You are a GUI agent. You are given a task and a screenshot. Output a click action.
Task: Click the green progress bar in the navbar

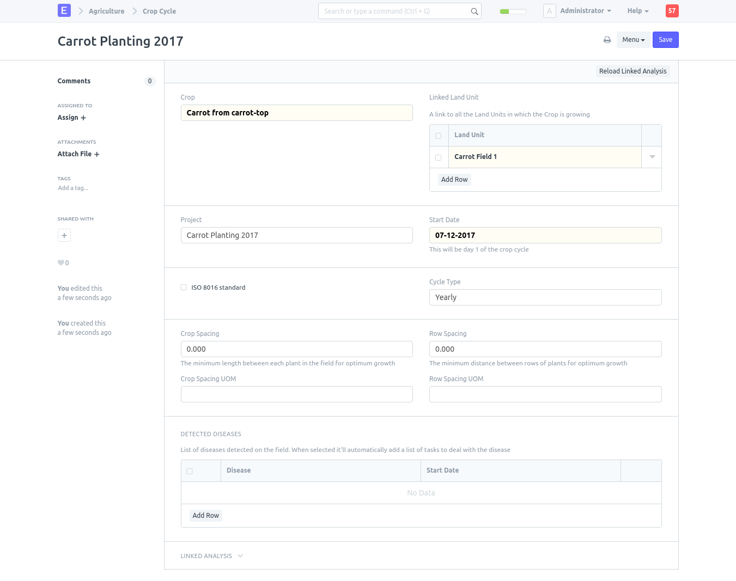click(513, 11)
